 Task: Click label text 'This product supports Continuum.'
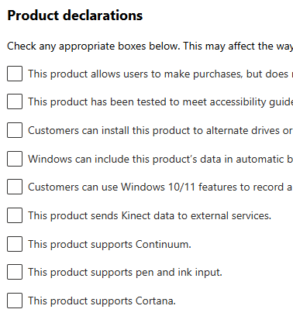pyautogui.click(x=109, y=244)
